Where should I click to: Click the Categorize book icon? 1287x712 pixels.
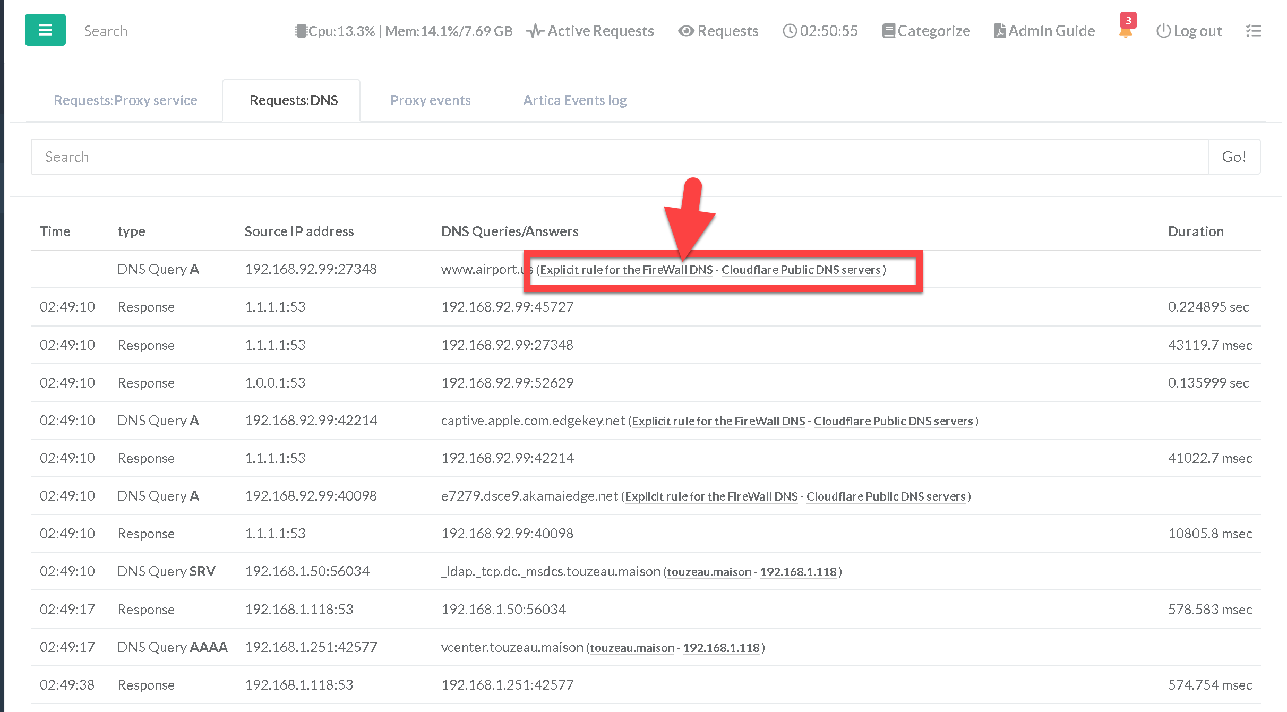[x=888, y=31]
